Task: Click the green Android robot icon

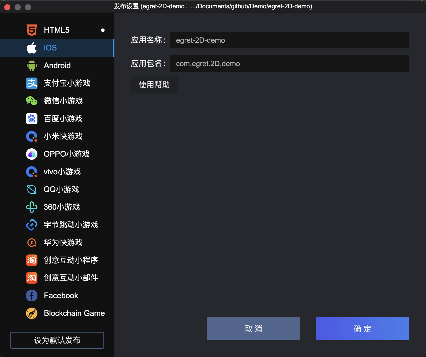Action: point(32,66)
